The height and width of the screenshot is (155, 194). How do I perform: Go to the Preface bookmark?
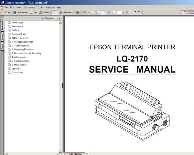click(15, 30)
